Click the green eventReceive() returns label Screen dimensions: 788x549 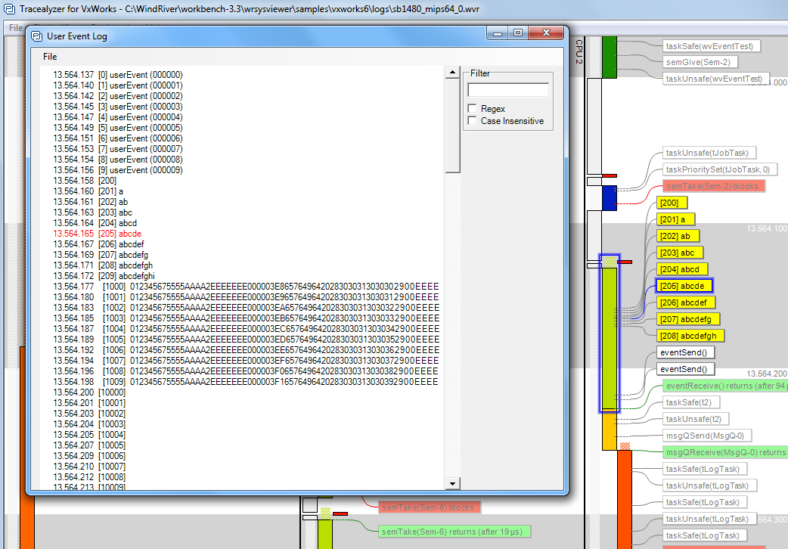click(x=724, y=386)
